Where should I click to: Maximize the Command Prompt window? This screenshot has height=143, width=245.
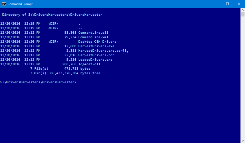pyautogui.click(x=227, y=4)
